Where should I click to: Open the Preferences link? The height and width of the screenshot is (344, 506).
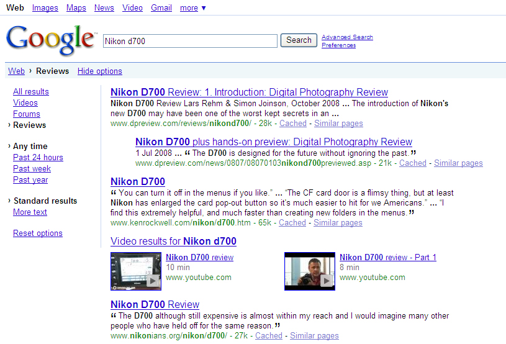point(338,45)
